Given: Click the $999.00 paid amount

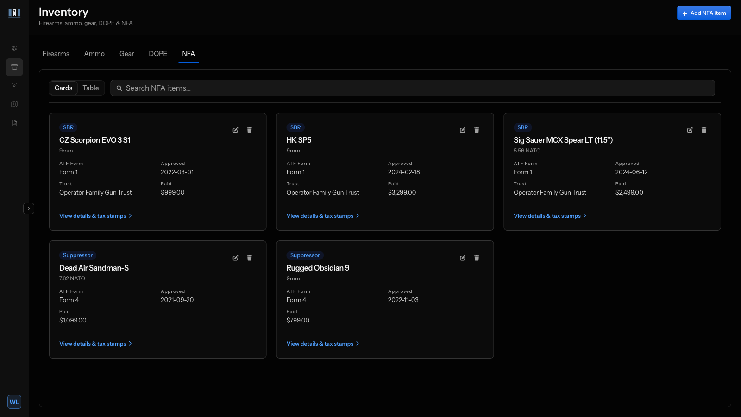Looking at the screenshot, I should [173, 192].
